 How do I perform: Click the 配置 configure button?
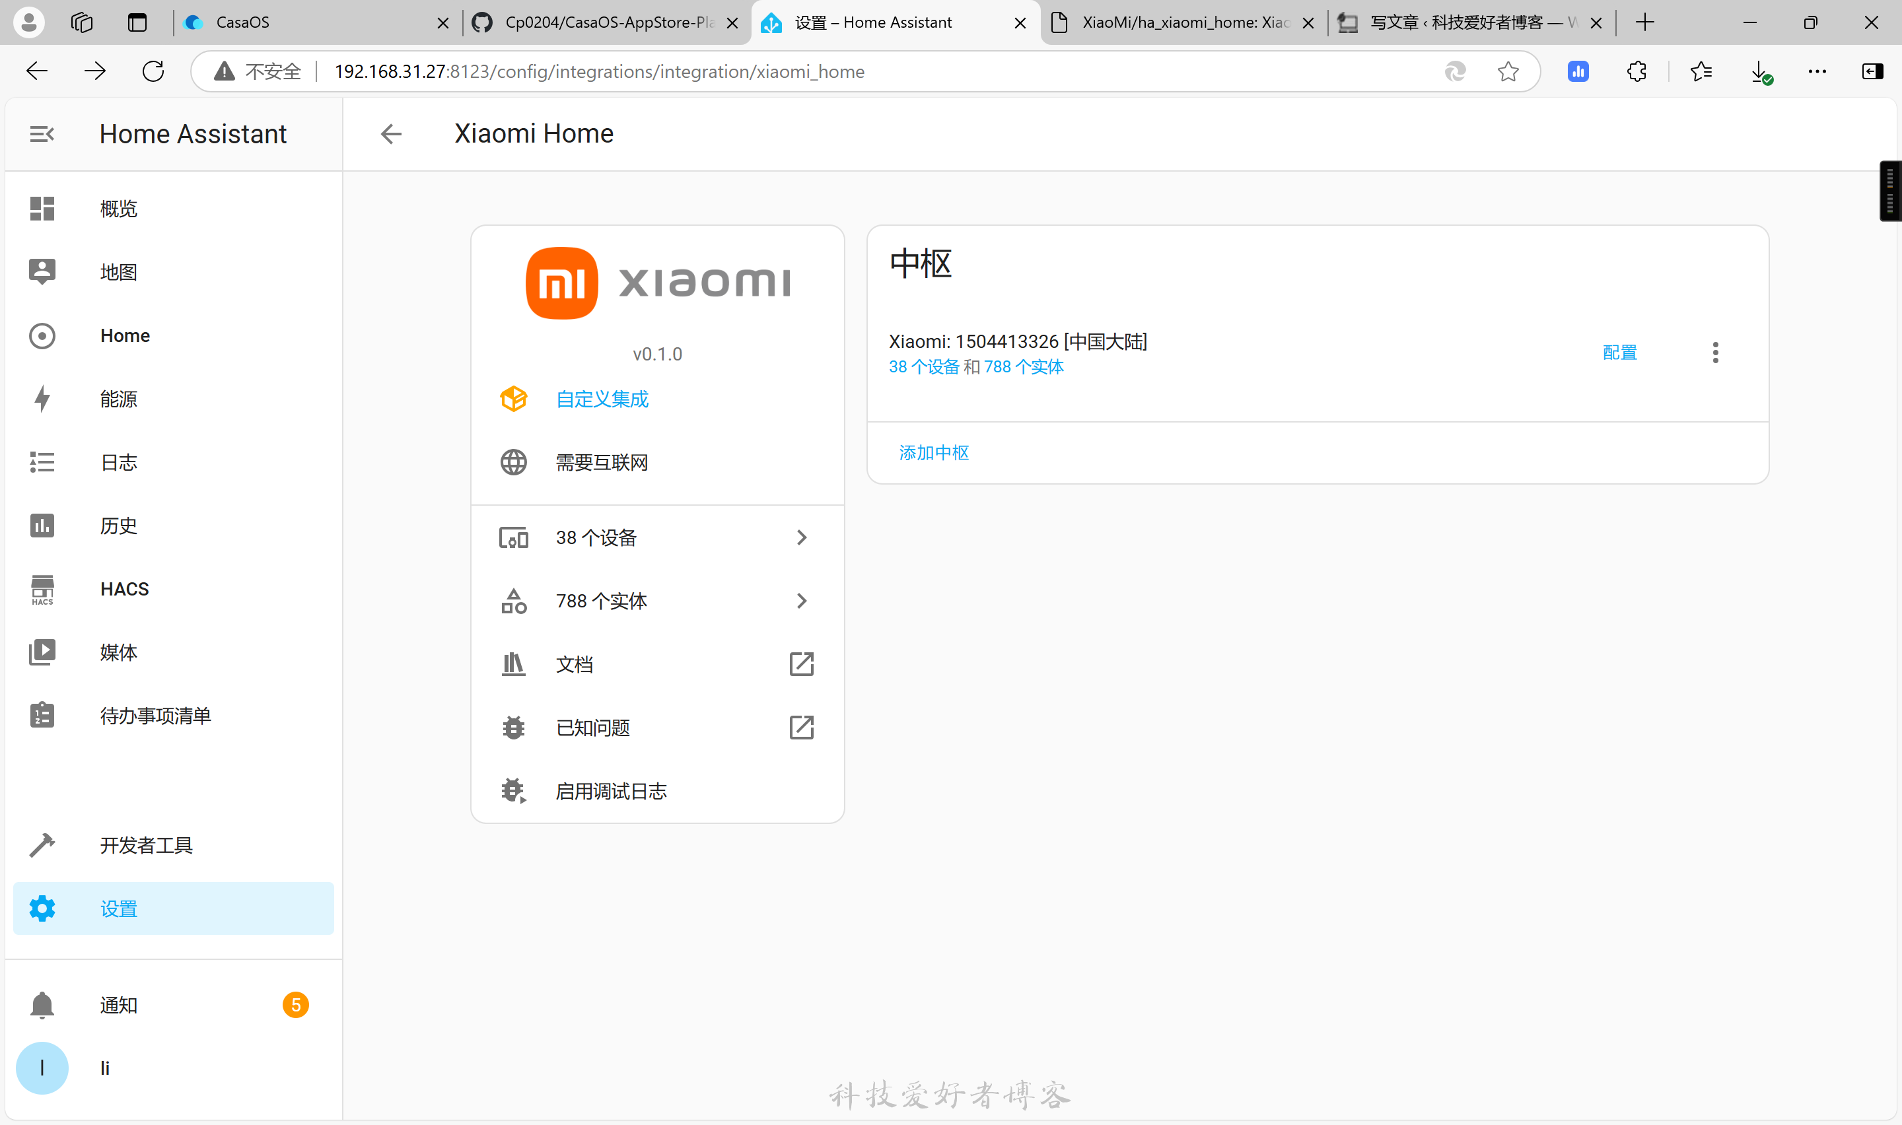[x=1620, y=353]
